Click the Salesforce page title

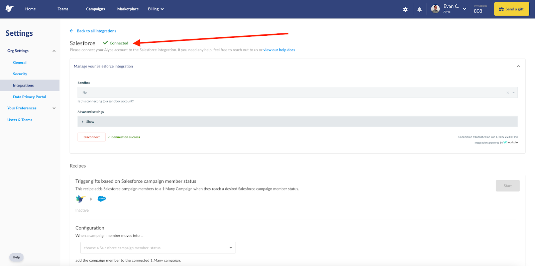(82, 43)
